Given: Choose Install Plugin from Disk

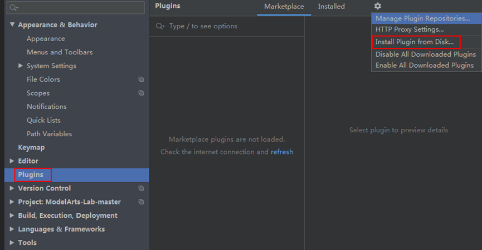Looking at the screenshot, I should point(415,42).
